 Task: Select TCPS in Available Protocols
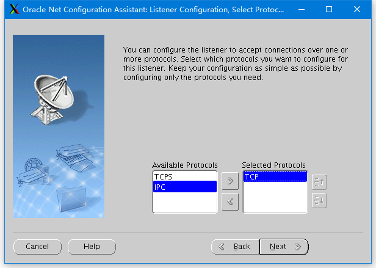185,176
